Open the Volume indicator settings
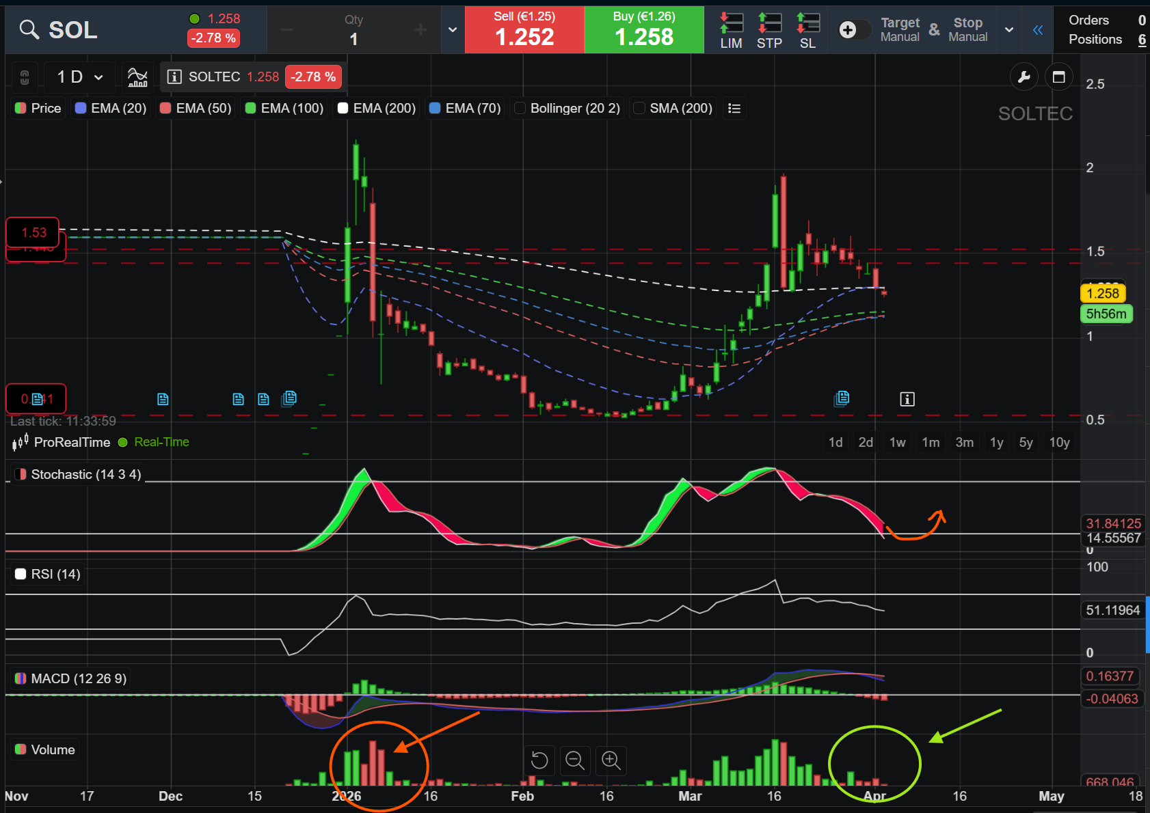 (x=45, y=750)
